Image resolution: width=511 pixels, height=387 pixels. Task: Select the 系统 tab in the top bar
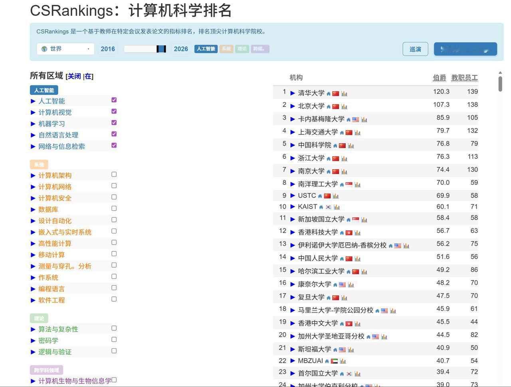point(226,49)
